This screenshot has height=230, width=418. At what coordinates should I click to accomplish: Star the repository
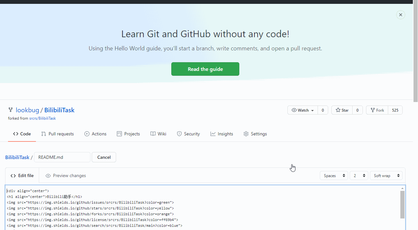342,110
